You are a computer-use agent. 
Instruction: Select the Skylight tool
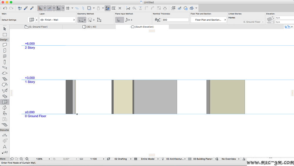click(x=5, y=96)
